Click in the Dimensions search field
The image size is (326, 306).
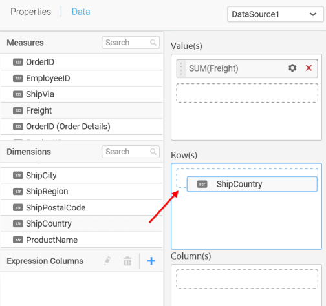(131, 152)
